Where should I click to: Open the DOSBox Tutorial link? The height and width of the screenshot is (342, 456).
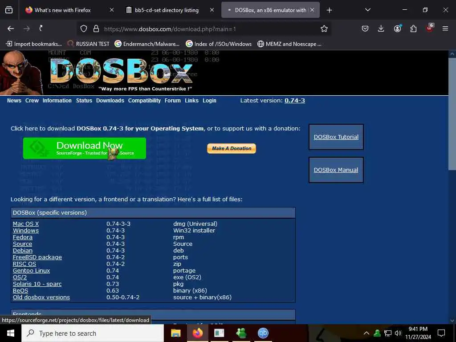tap(336, 137)
